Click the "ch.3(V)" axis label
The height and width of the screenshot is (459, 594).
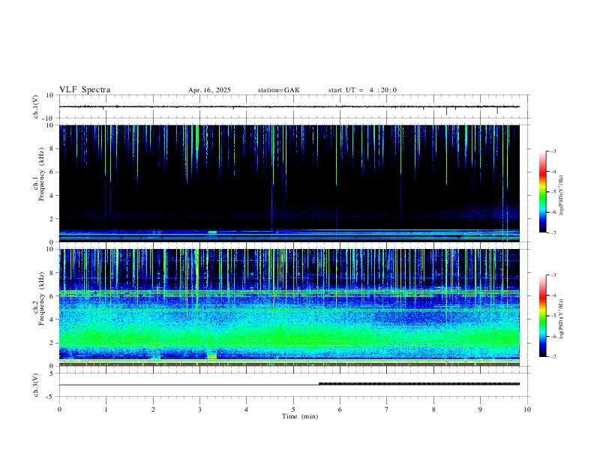[x=36, y=385]
